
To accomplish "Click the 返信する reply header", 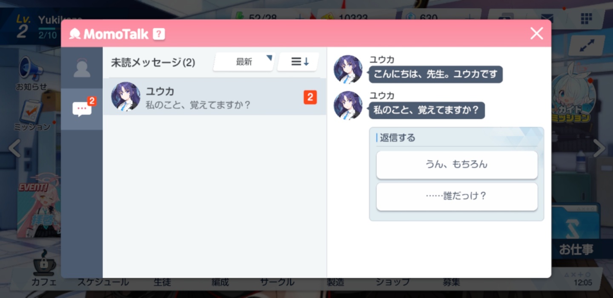I will (x=397, y=138).
